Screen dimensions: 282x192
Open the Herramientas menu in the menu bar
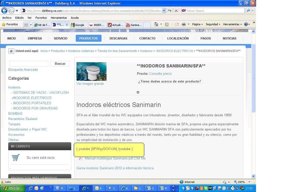[x=59, y=18]
